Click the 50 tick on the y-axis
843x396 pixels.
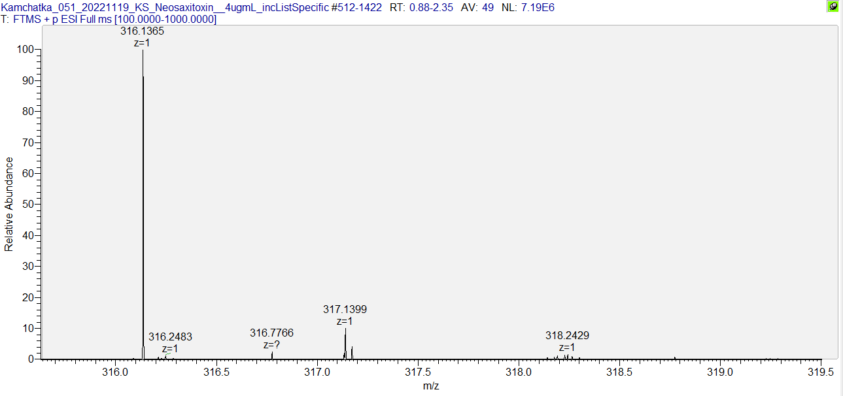point(28,205)
